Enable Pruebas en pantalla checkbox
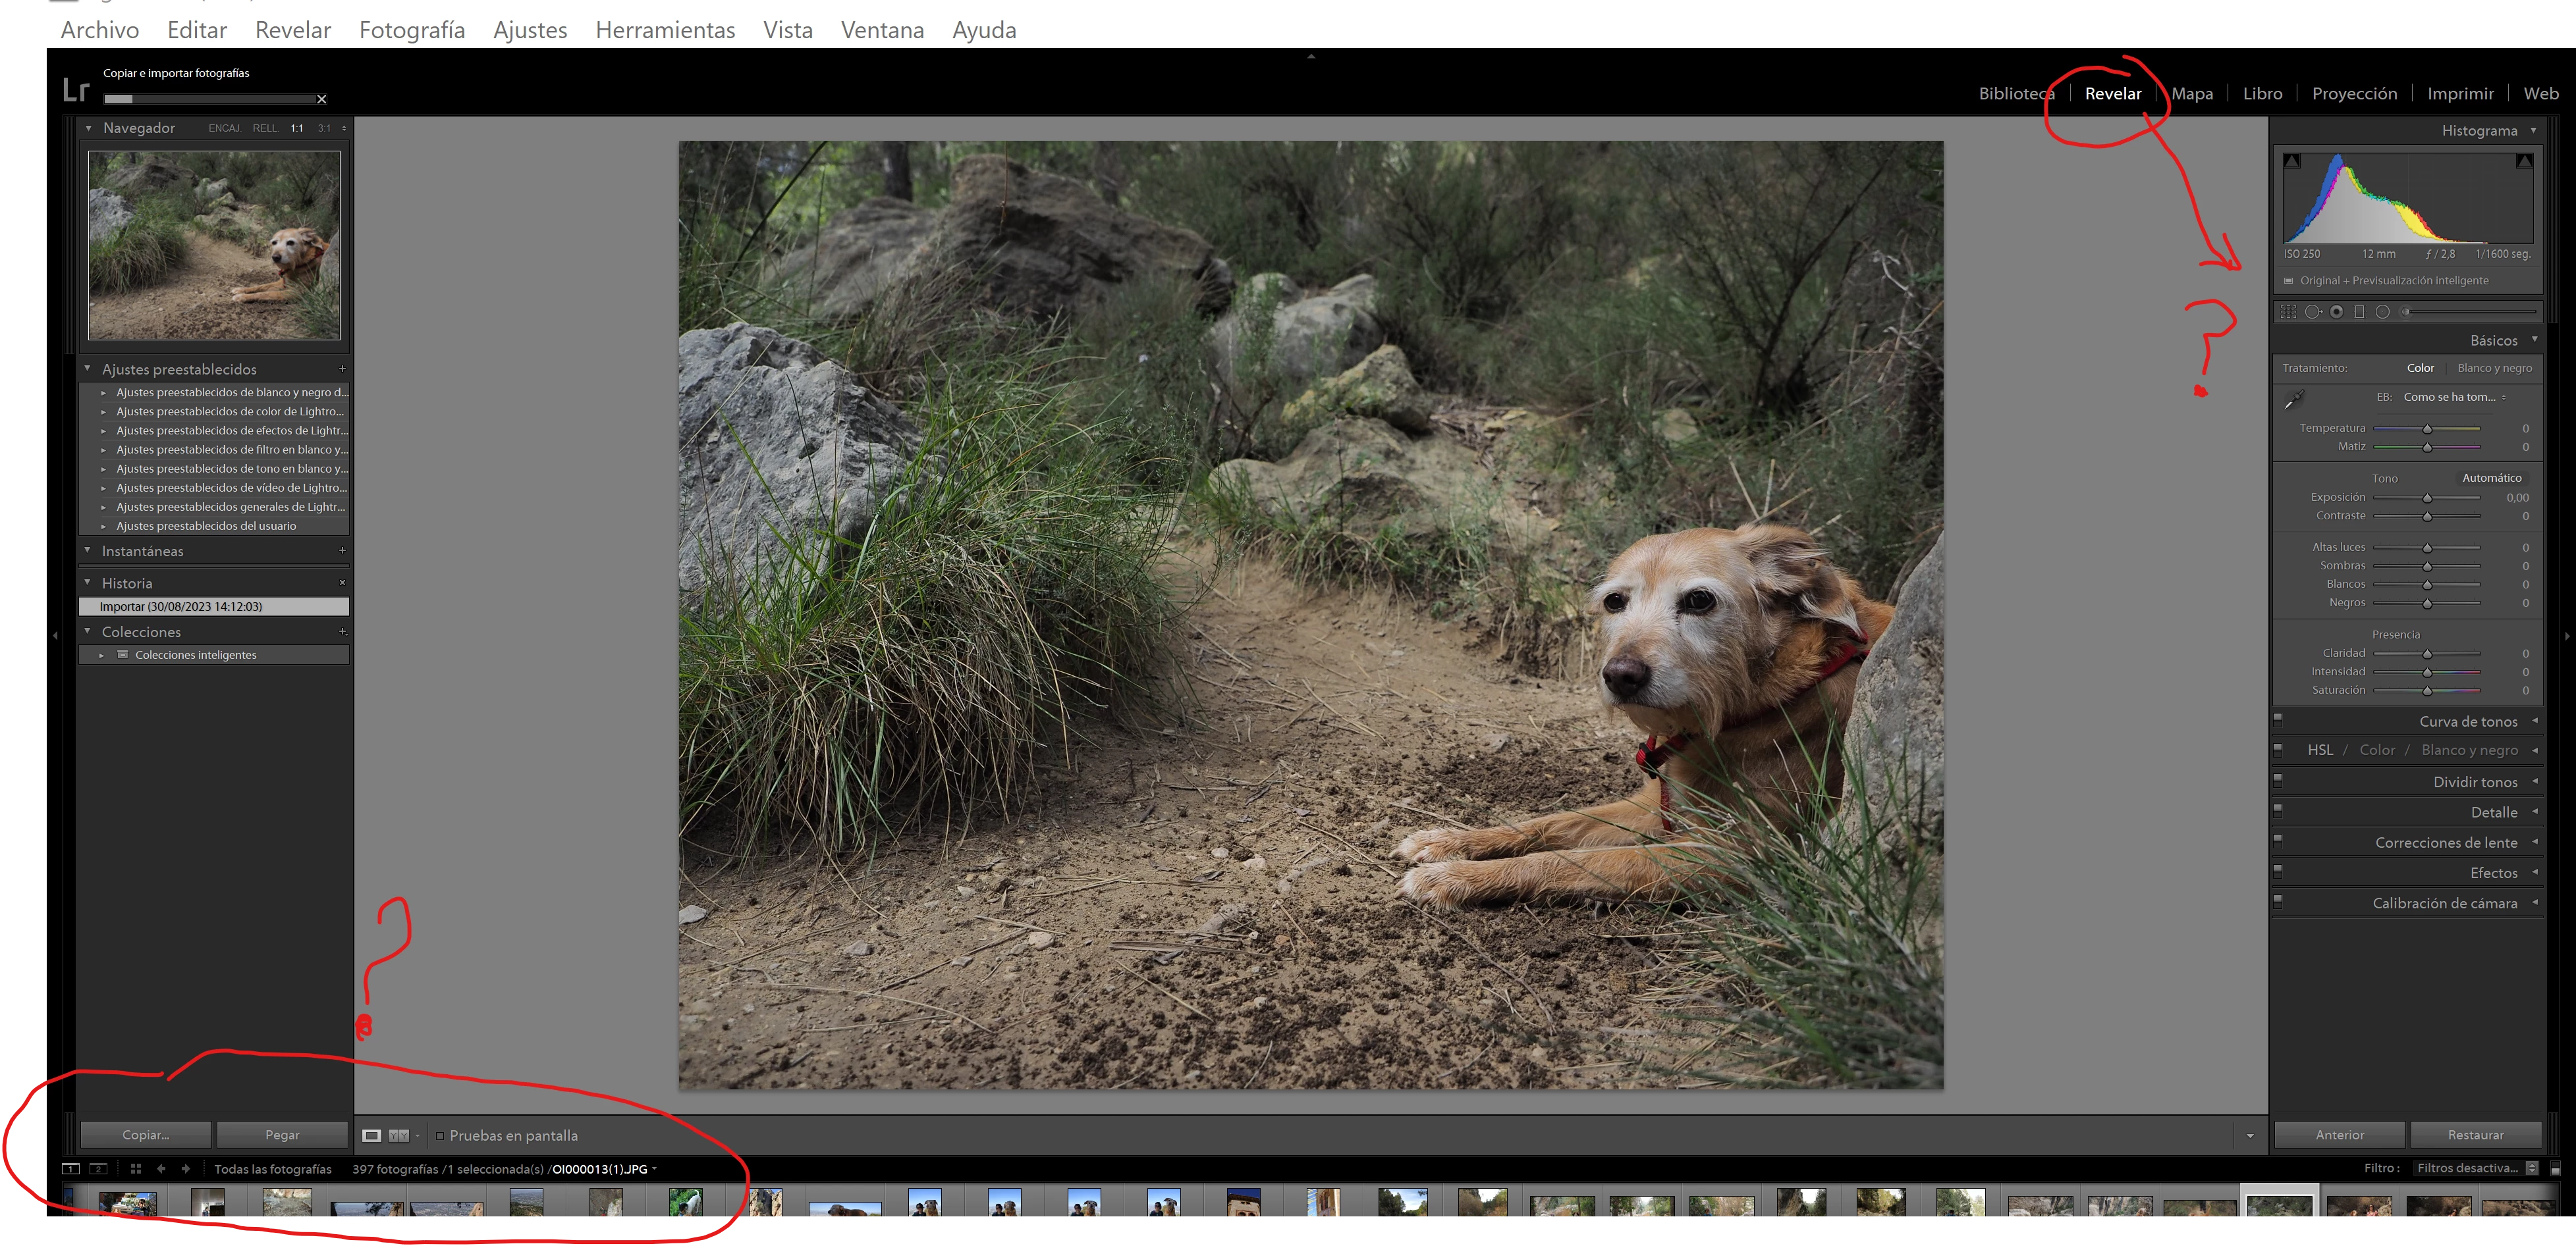This screenshot has width=2576, height=1246. click(440, 1135)
